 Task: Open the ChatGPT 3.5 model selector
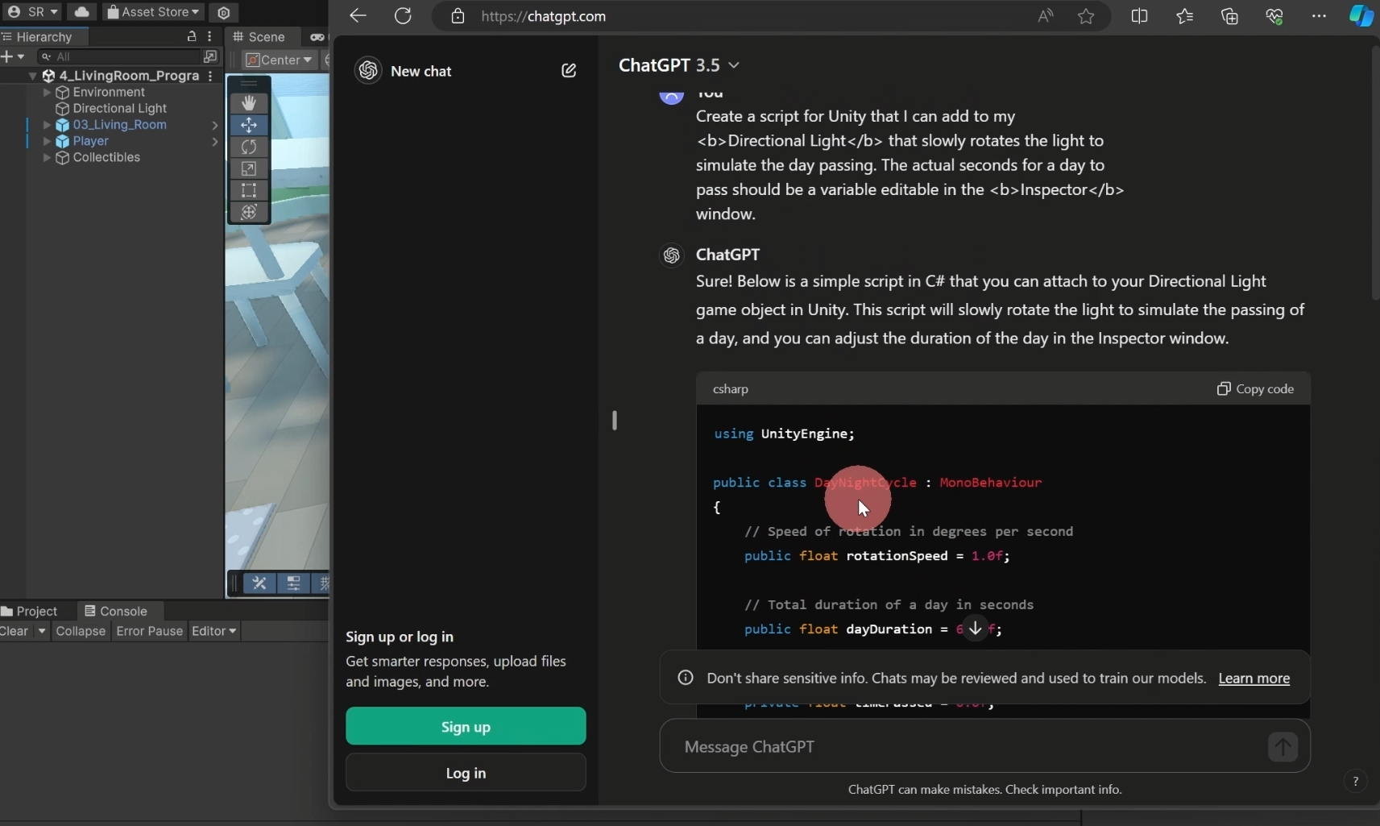(x=679, y=65)
